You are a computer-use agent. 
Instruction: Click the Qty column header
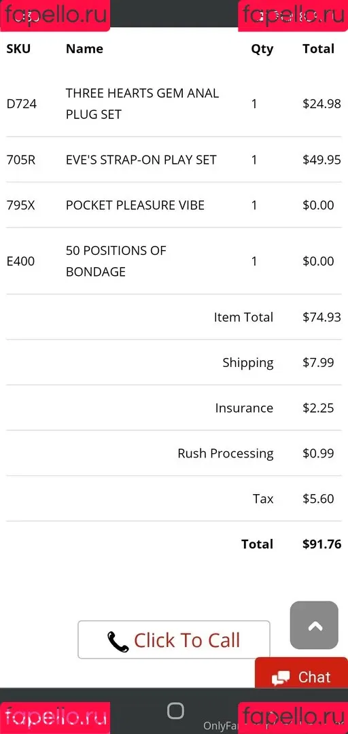(262, 49)
